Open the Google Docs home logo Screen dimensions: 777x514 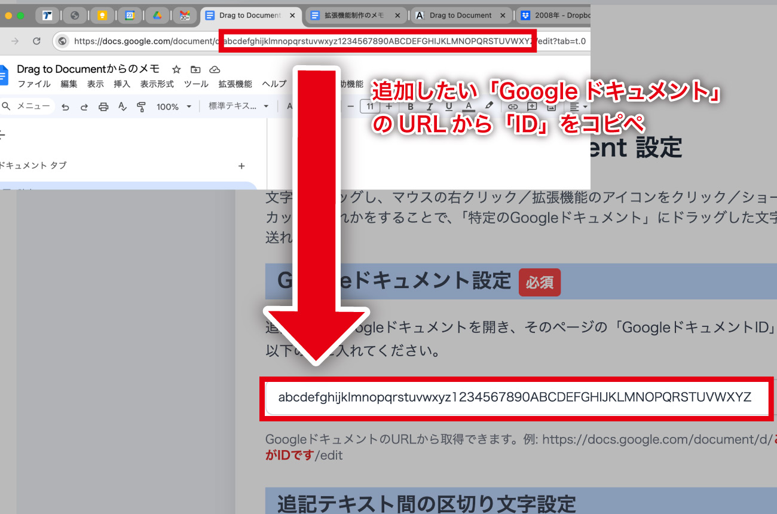[x=4, y=76]
